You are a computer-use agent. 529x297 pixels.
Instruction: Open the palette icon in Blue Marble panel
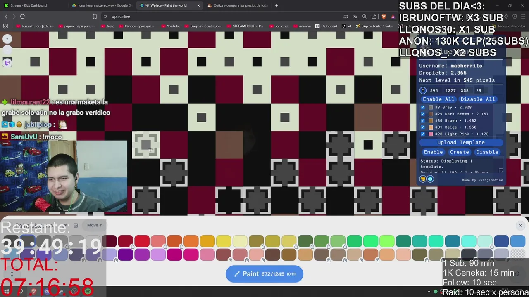click(423, 179)
